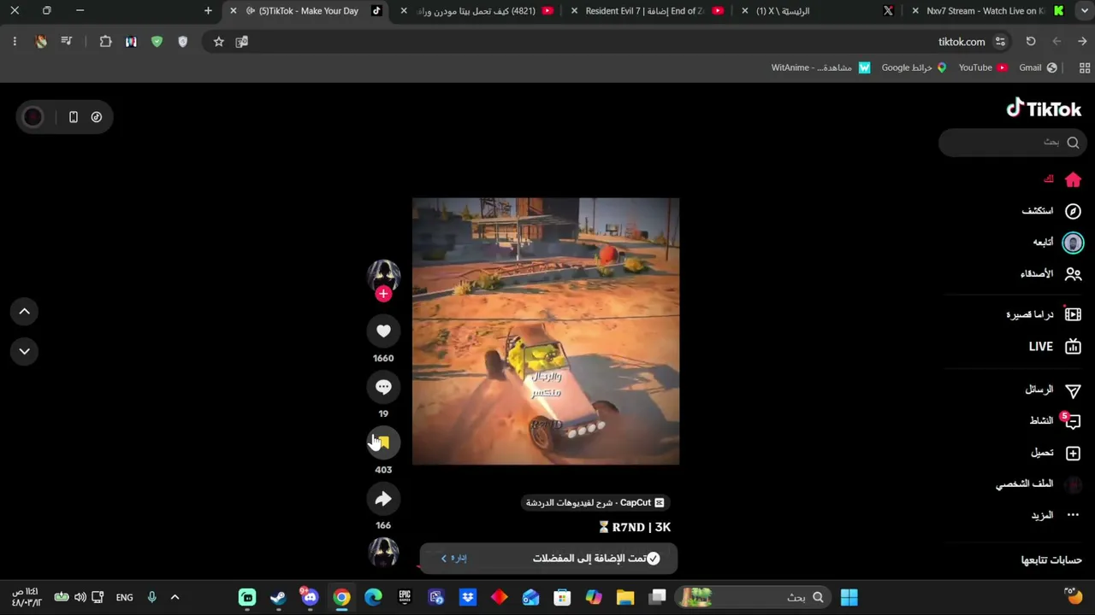Open the For You home feed

(1063, 179)
